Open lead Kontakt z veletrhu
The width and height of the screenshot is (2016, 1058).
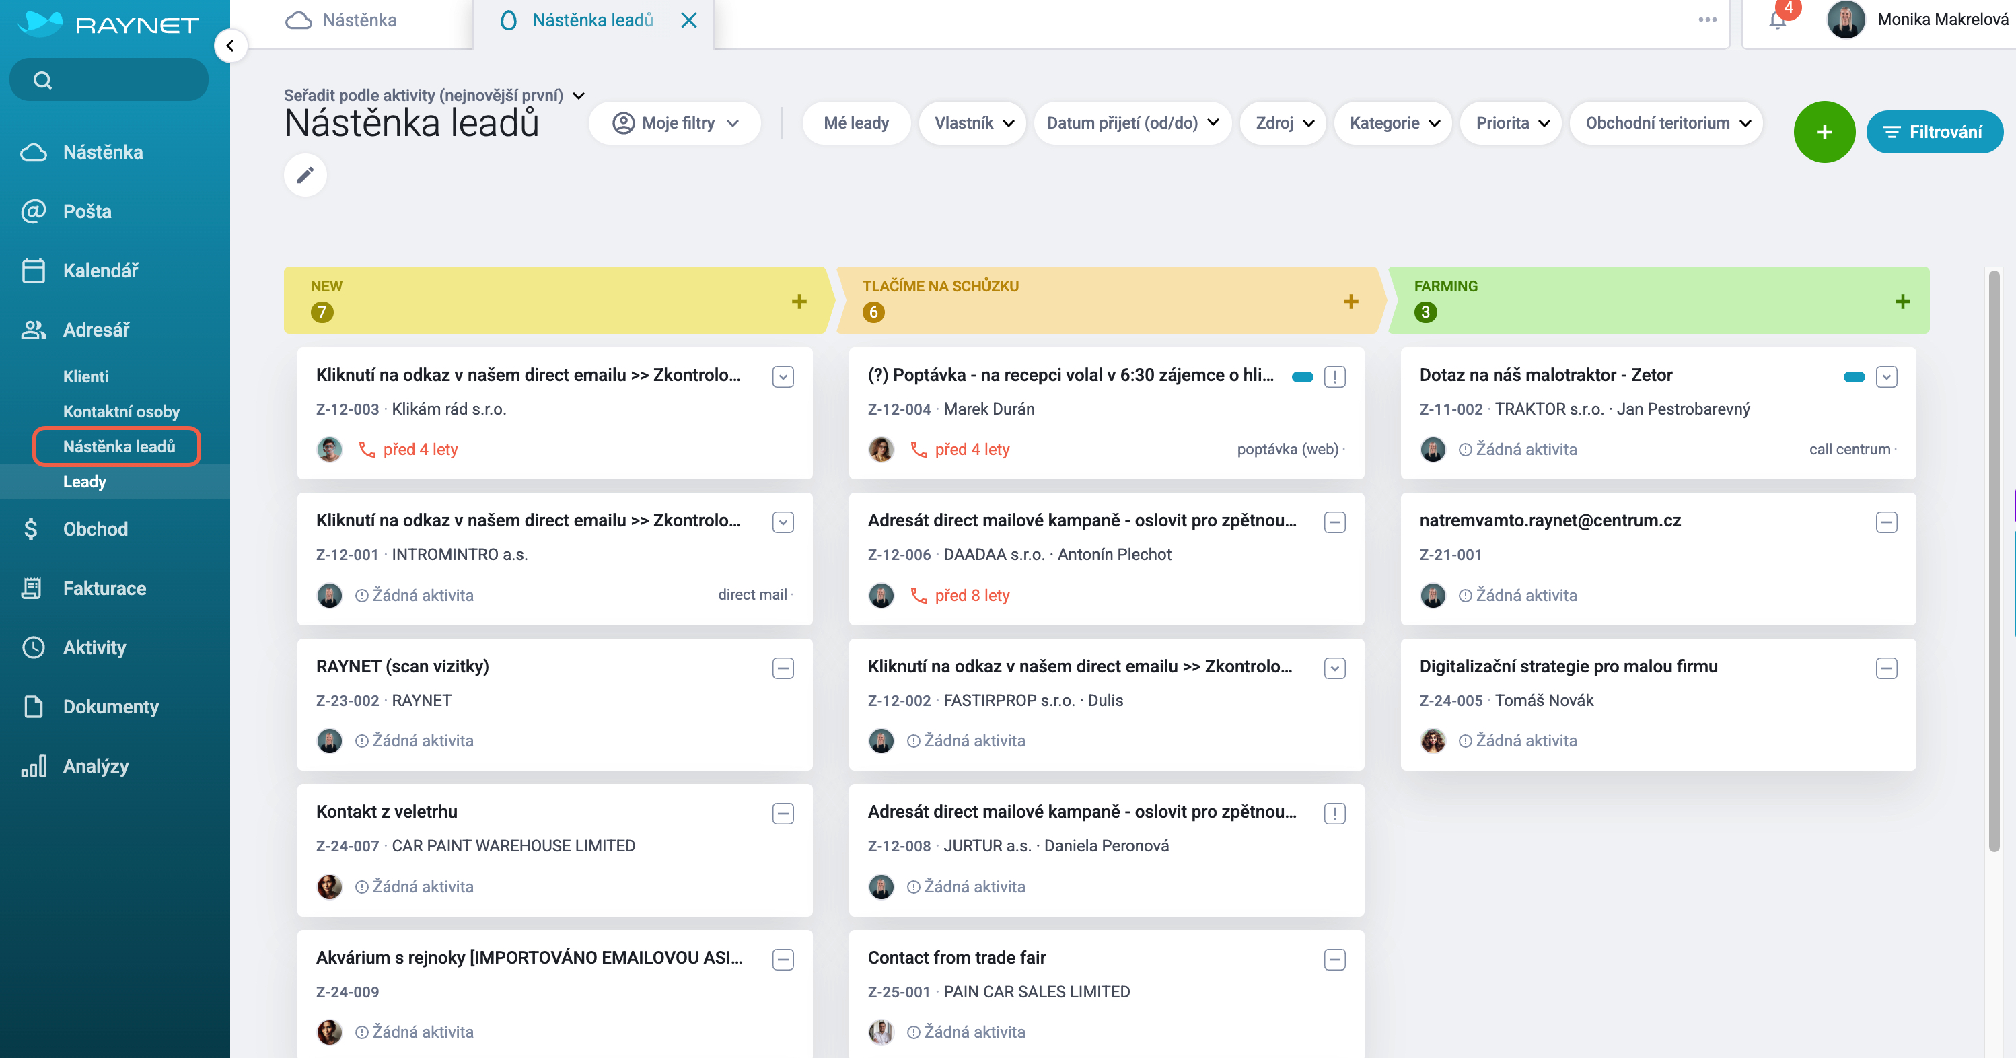click(387, 812)
